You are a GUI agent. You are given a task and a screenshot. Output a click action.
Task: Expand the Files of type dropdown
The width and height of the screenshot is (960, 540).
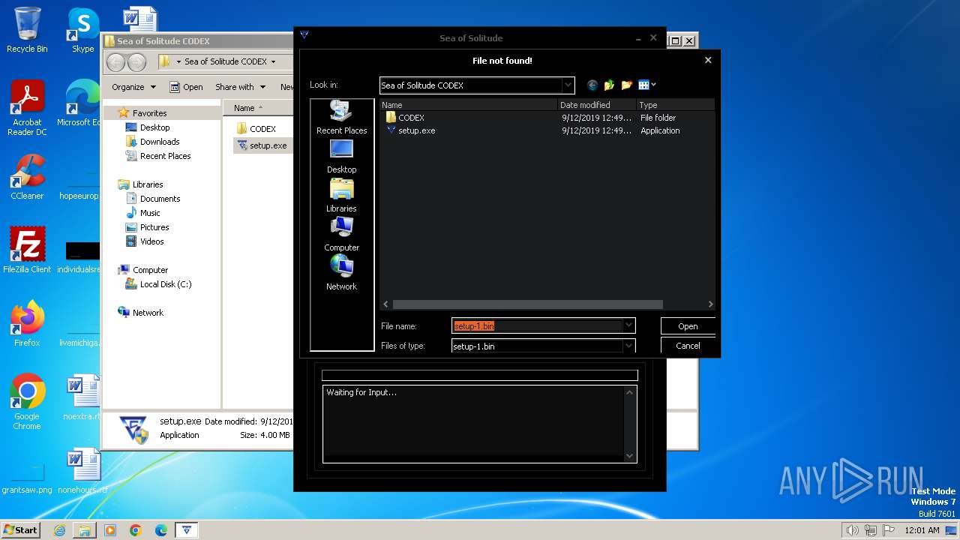(628, 346)
